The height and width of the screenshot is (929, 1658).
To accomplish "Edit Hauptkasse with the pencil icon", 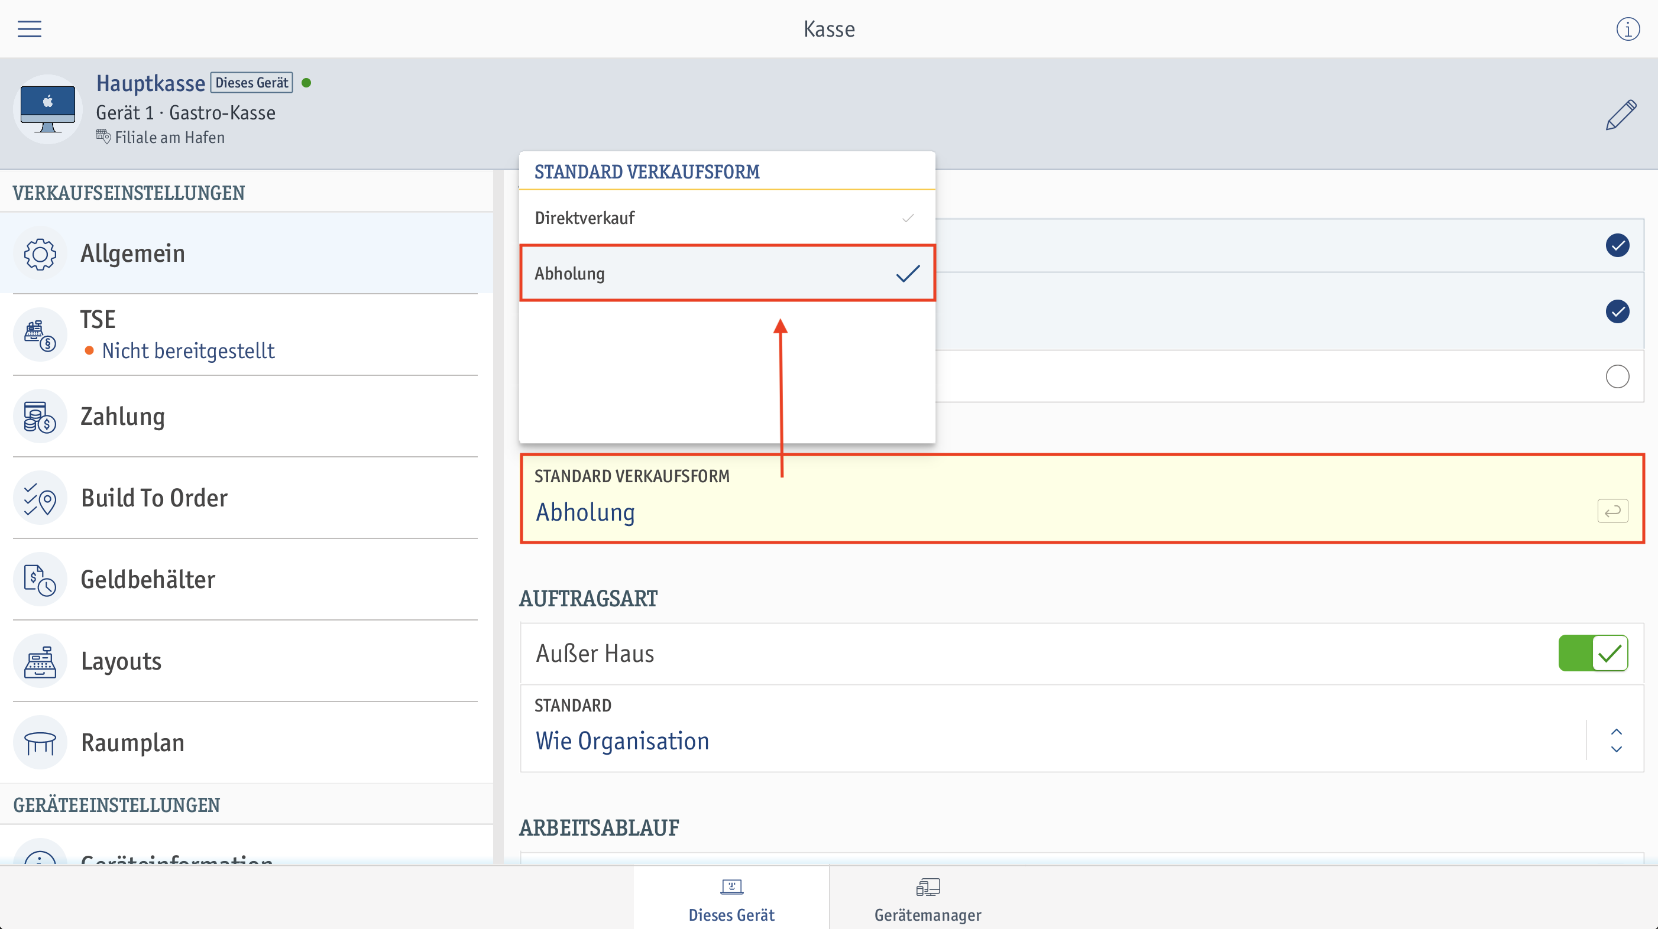I will tap(1621, 115).
